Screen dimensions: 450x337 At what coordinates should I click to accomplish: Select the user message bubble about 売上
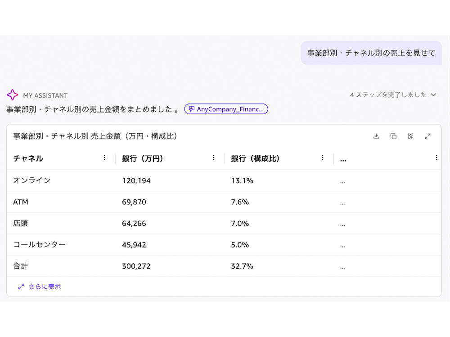pos(371,53)
